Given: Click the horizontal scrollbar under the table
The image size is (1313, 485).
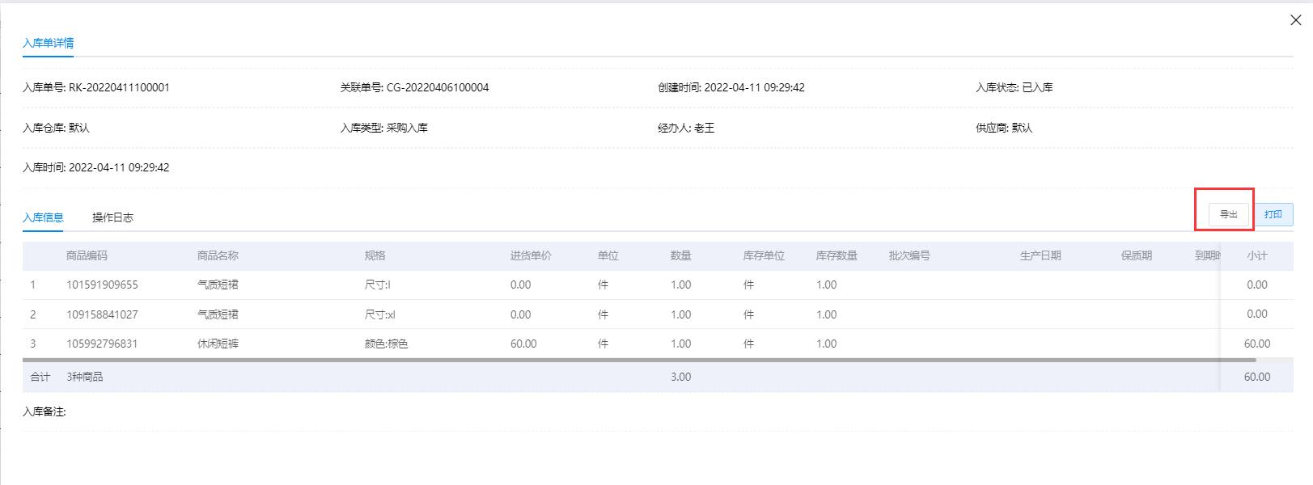Looking at the screenshot, I should pos(639,360).
